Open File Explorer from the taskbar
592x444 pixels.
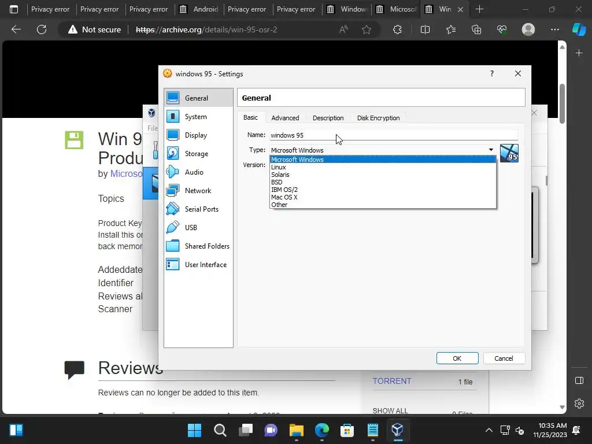point(297,430)
